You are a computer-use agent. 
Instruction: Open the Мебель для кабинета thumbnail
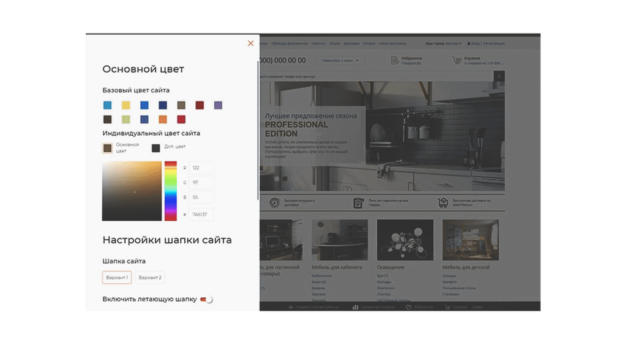point(339,240)
